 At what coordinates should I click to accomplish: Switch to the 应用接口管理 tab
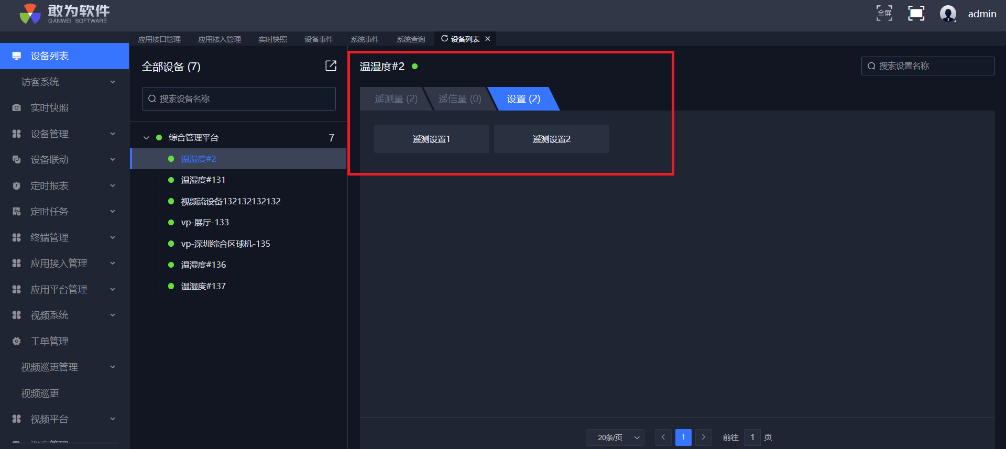(x=159, y=39)
